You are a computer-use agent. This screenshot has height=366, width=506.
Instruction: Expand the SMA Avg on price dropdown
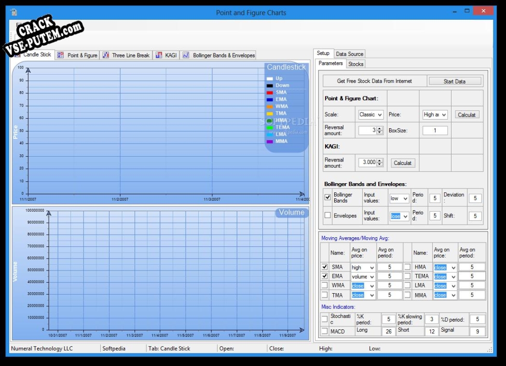pyautogui.click(x=363, y=267)
